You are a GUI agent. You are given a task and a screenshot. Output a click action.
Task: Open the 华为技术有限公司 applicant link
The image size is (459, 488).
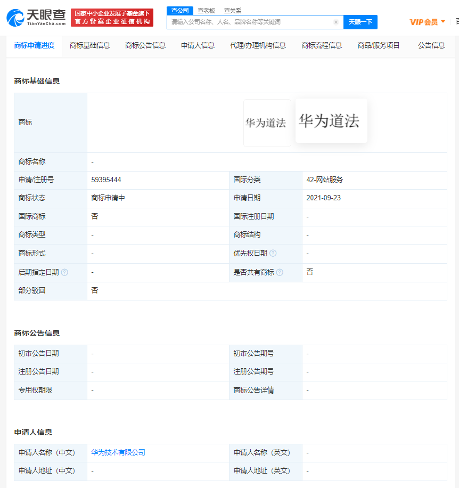tap(118, 453)
